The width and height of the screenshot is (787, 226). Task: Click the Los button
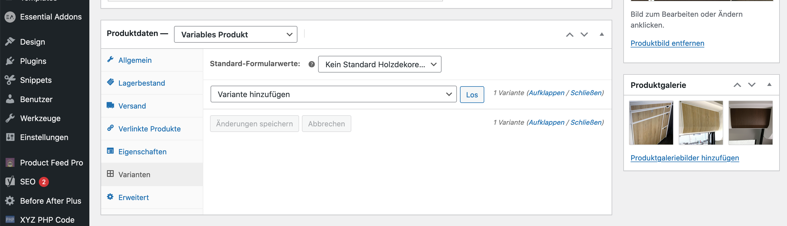point(472,95)
